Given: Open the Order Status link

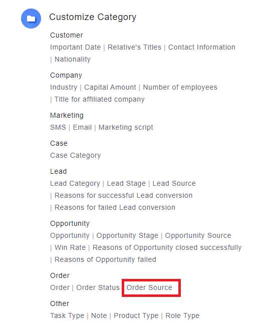Looking at the screenshot, I should click(x=98, y=287).
